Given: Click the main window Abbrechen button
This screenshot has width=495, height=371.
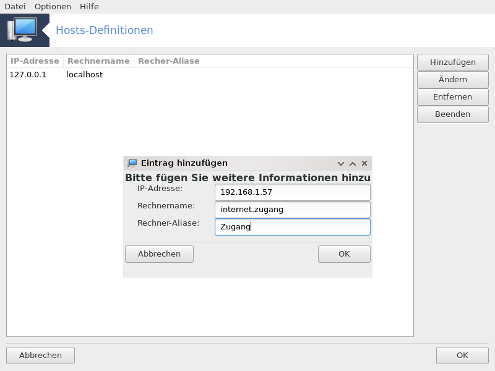Looking at the screenshot, I should (x=40, y=356).
